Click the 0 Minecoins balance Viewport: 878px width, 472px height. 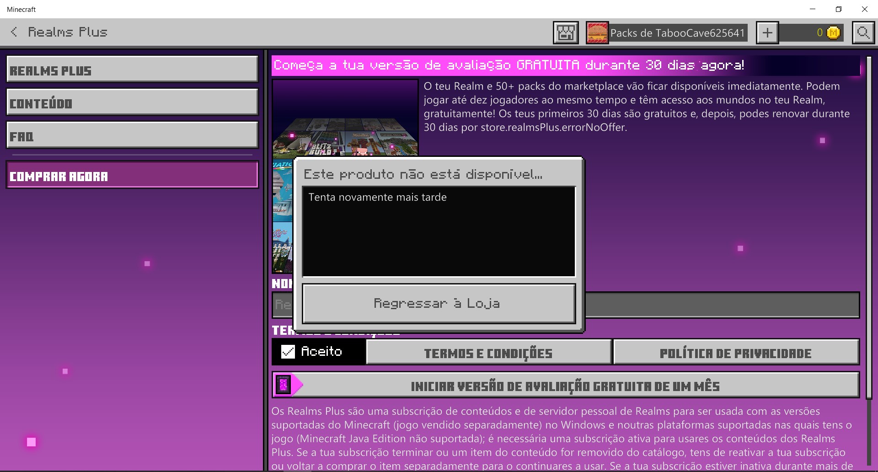click(x=819, y=33)
